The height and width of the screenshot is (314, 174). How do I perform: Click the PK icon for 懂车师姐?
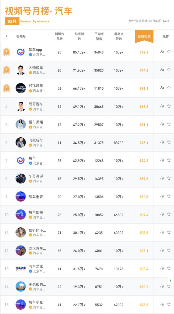(162, 124)
